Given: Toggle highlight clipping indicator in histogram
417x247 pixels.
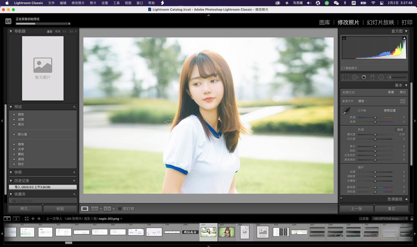Looking at the screenshot, I should pos(404,38).
